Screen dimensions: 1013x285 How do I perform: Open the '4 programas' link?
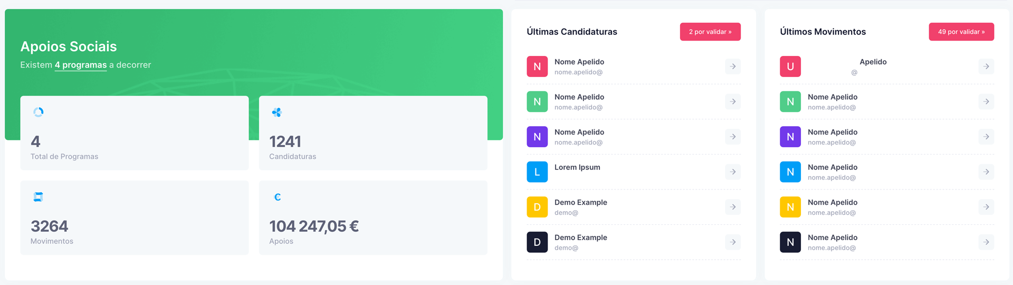point(81,65)
